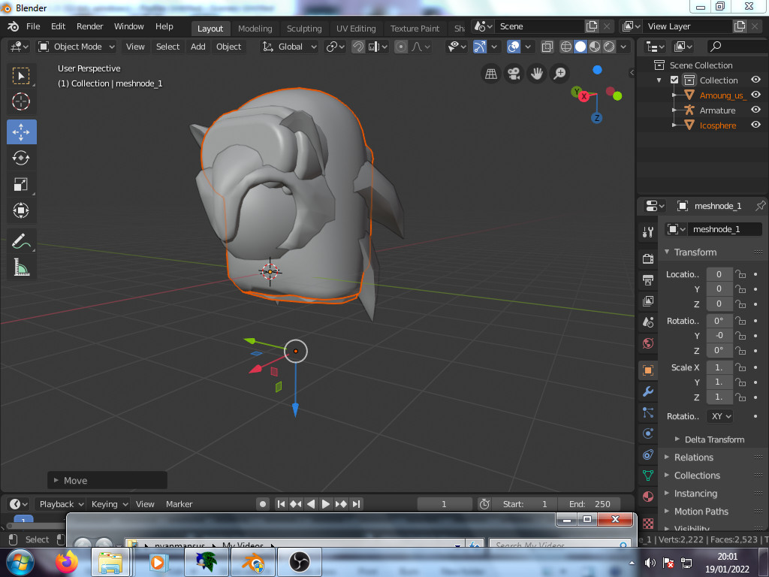Launch OBS from the taskbar
The image size is (769, 577).
(299, 561)
